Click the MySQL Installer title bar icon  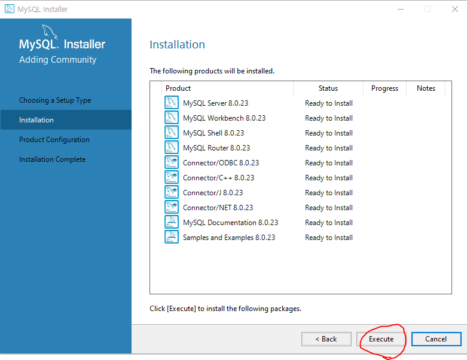(9, 9)
